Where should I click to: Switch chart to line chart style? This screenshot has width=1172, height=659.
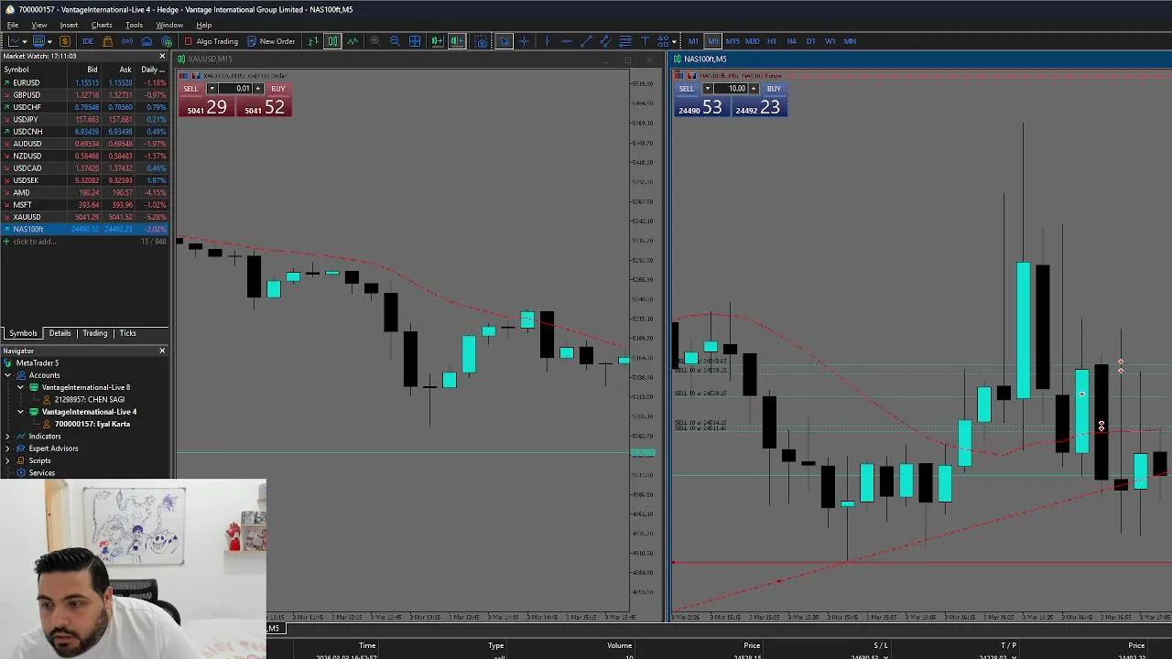tap(353, 41)
